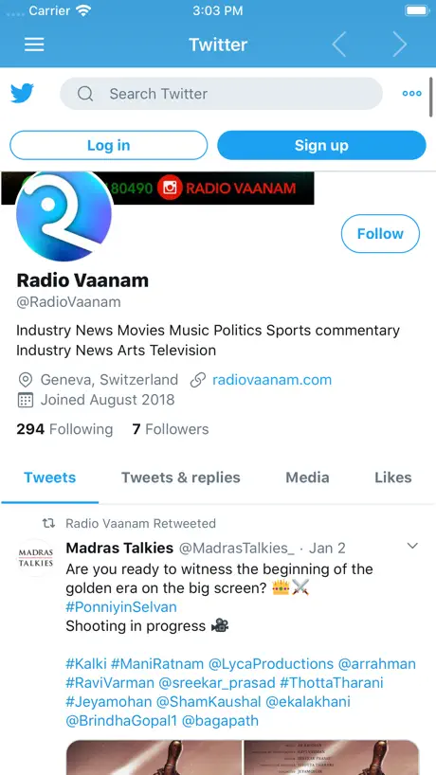Screen dimensions: 436x775
Task: Click the page scrollbar handle
Action: click(x=431, y=97)
